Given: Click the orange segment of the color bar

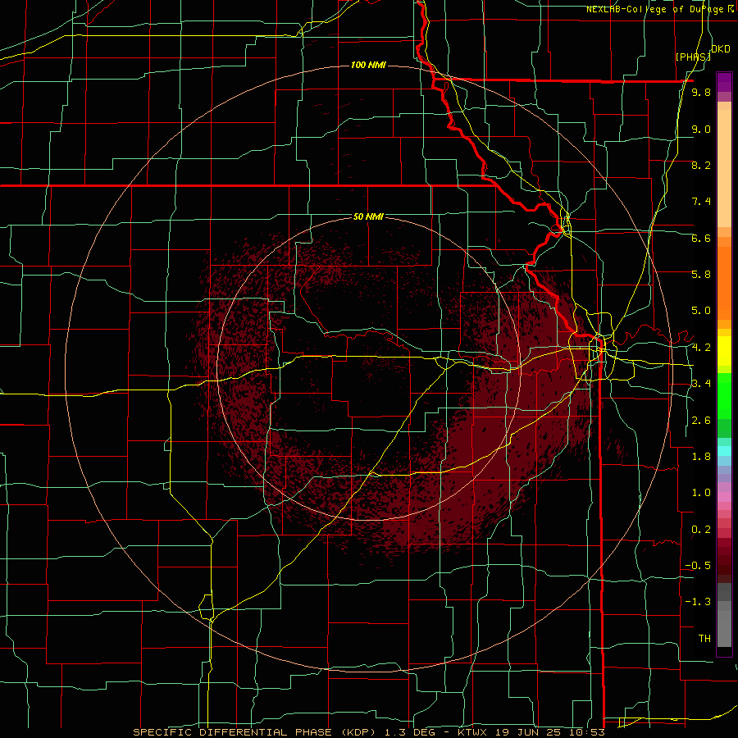Looking at the screenshot, I should 724,283.
